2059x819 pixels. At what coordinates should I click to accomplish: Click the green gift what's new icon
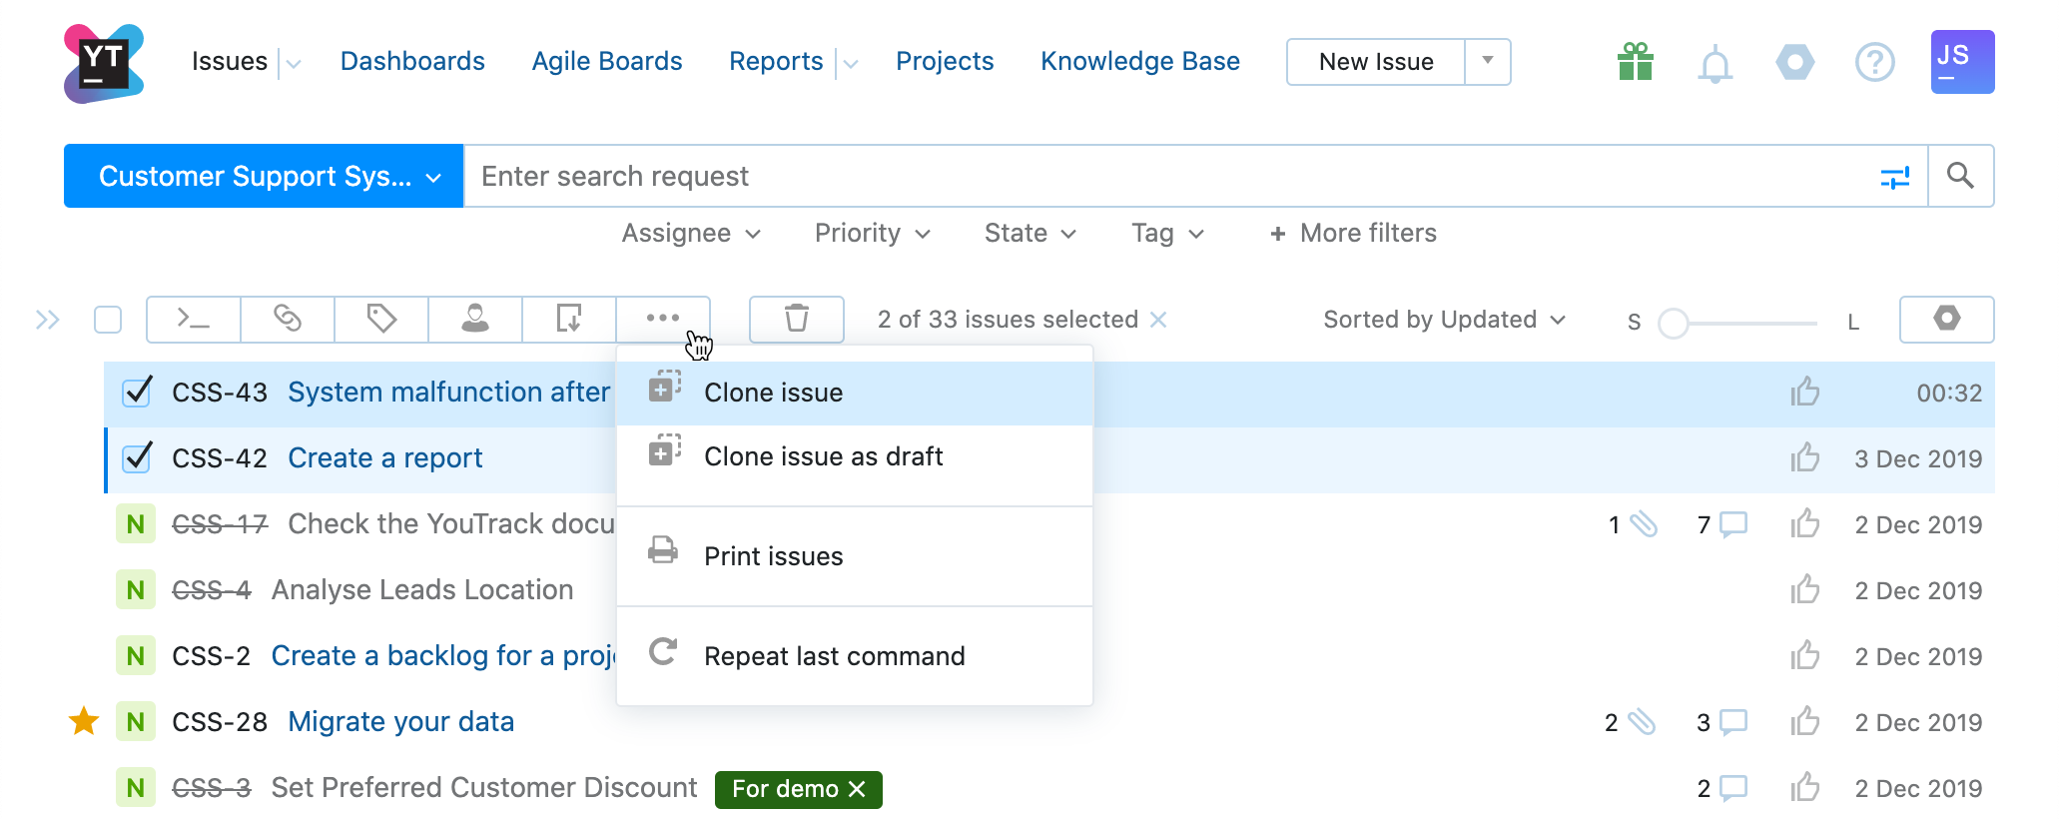click(1635, 62)
